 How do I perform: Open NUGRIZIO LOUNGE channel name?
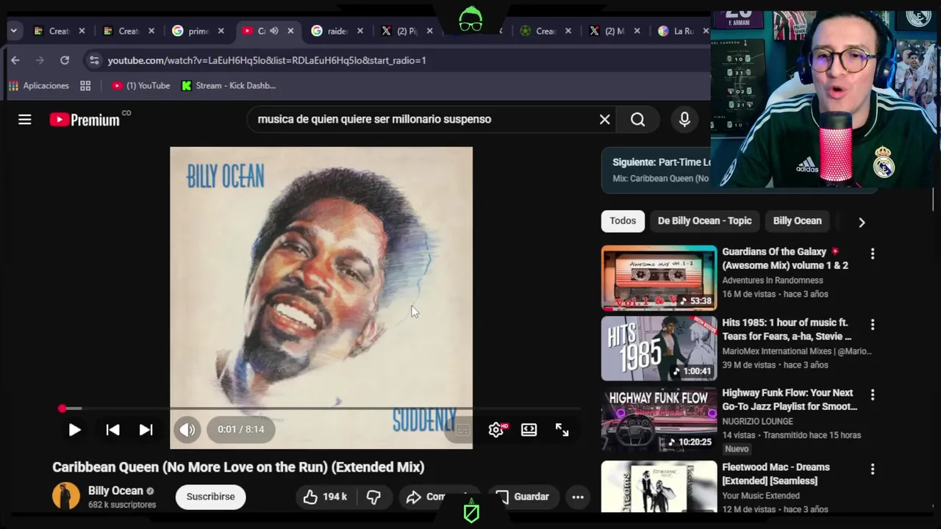point(757,421)
